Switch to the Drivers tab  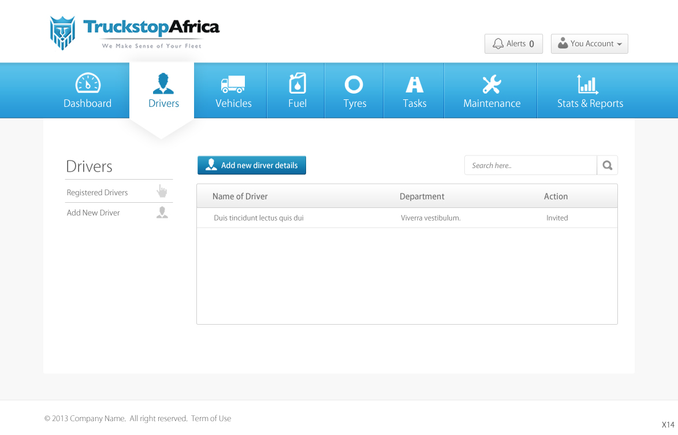(x=163, y=91)
